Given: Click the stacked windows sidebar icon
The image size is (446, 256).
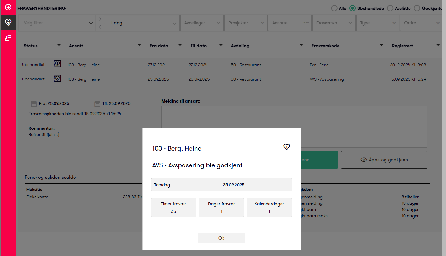Looking at the screenshot, I should pyautogui.click(x=8, y=38).
